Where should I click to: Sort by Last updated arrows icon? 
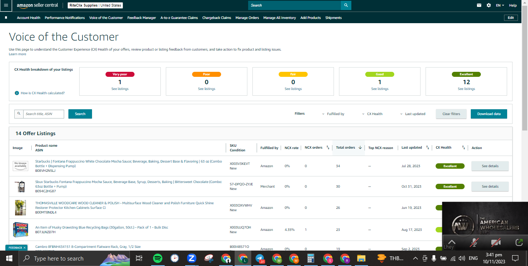pos(428,147)
